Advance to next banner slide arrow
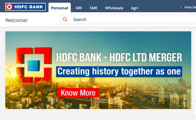This screenshot has width=196, height=120. [x=187, y=70]
